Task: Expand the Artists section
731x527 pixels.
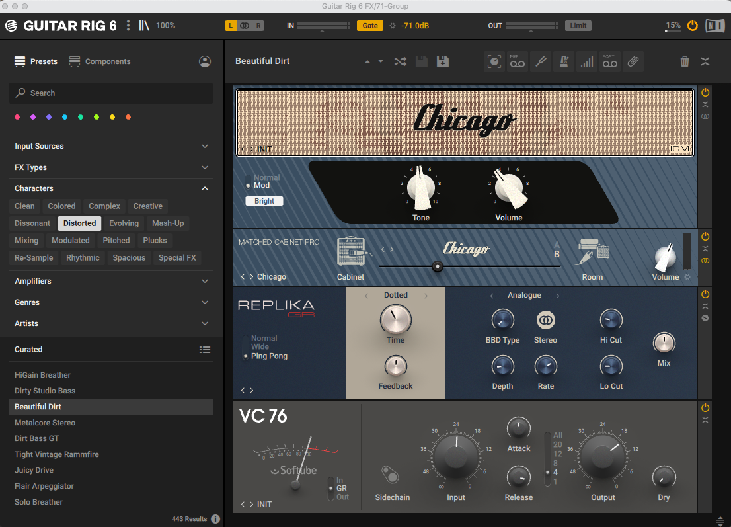Action: pyautogui.click(x=111, y=323)
